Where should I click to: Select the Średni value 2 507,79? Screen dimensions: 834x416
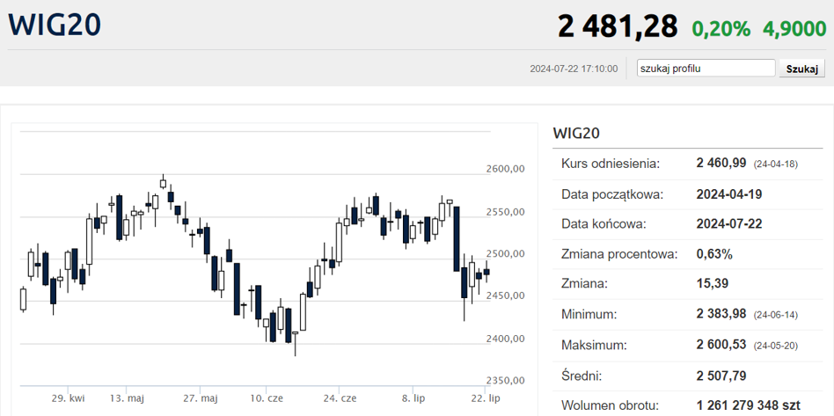click(x=721, y=376)
